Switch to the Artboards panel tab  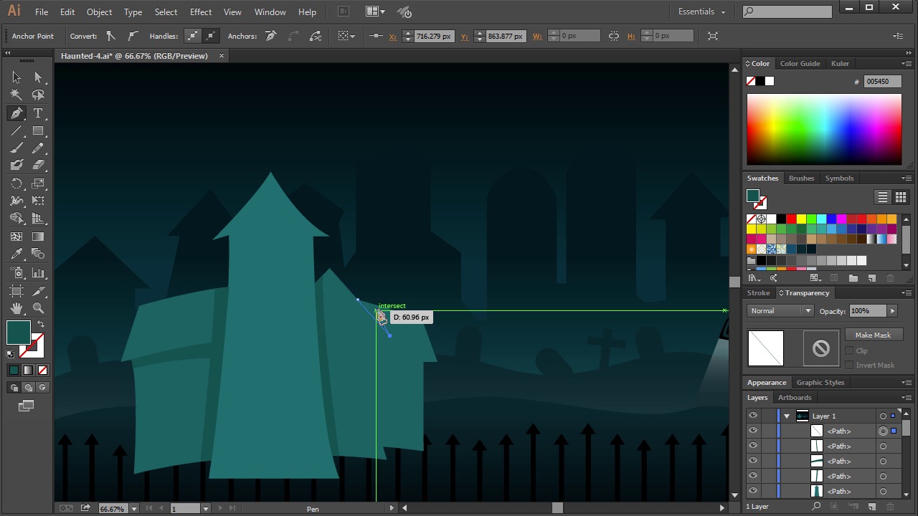[x=795, y=398]
